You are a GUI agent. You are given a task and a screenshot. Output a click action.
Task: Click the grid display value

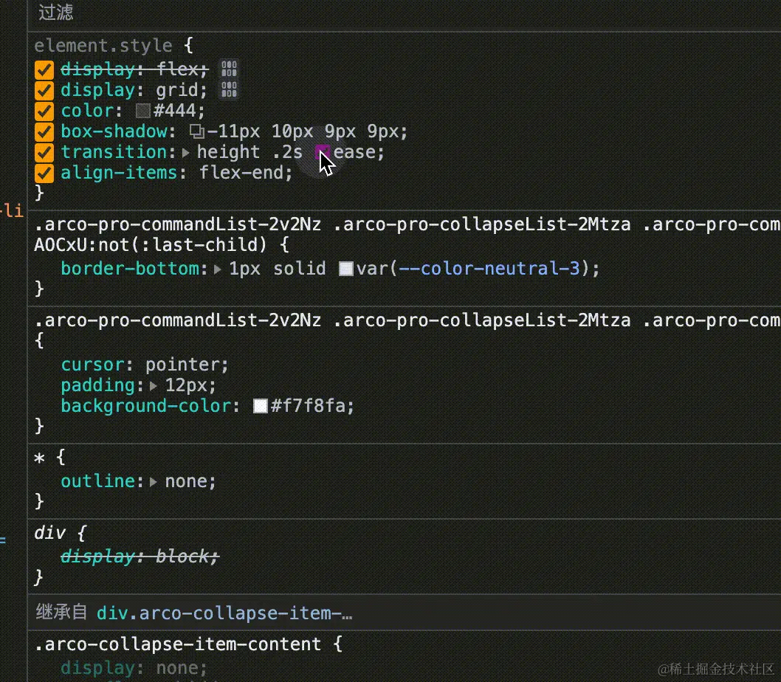click(x=177, y=90)
